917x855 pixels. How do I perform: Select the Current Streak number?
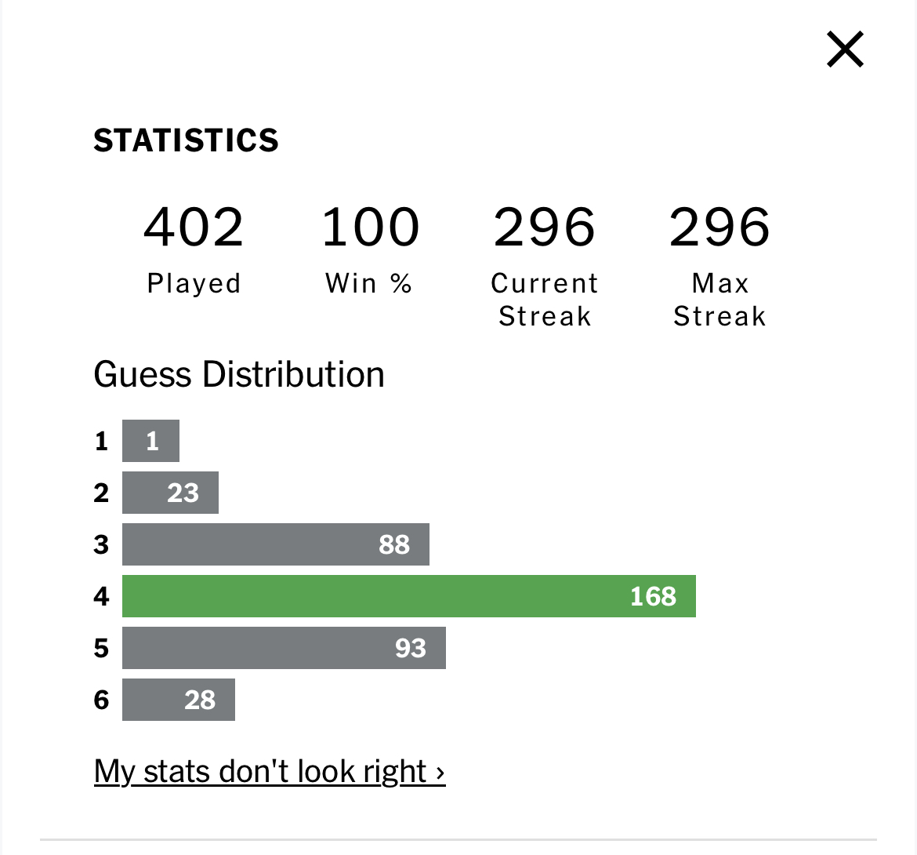545,227
